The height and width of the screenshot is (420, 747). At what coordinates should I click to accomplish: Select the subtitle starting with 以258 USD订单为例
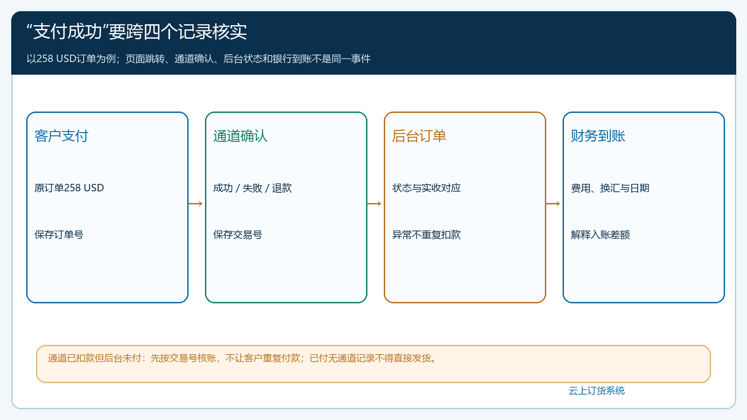tap(198, 59)
